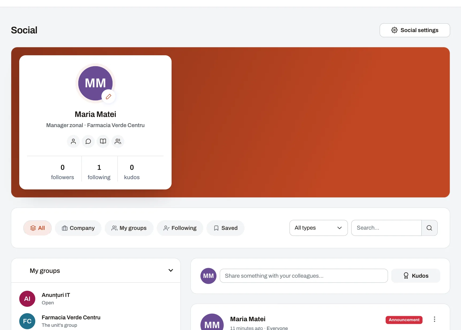Switch to the My groups feed filter
This screenshot has width=461, height=330.
pos(129,228)
